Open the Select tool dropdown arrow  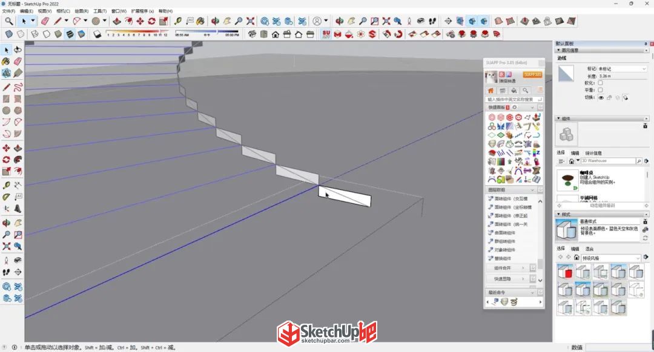(x=33, y=21)
